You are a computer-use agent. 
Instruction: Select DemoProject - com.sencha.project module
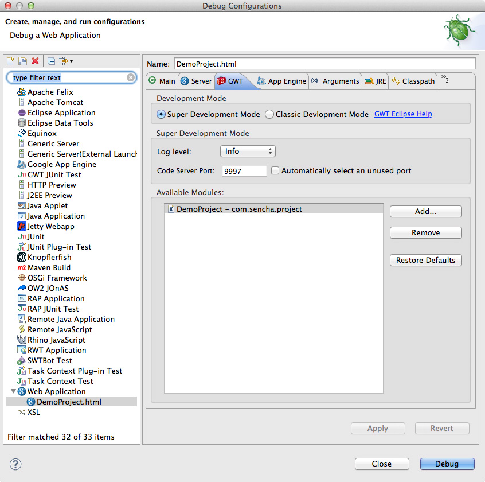273,209
